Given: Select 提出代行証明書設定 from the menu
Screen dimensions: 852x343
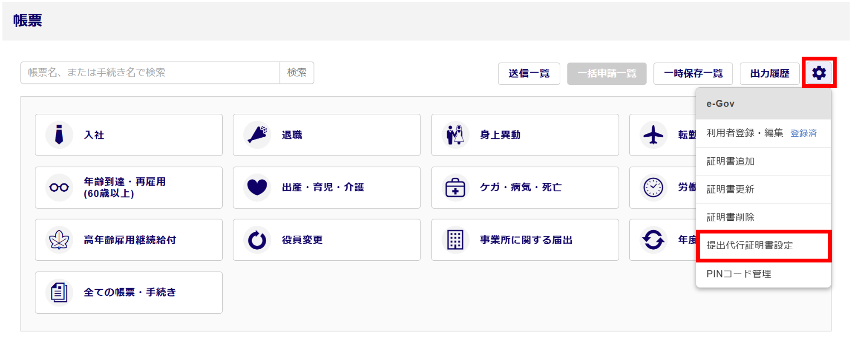Looking at the screenshot, I should 749,245.
